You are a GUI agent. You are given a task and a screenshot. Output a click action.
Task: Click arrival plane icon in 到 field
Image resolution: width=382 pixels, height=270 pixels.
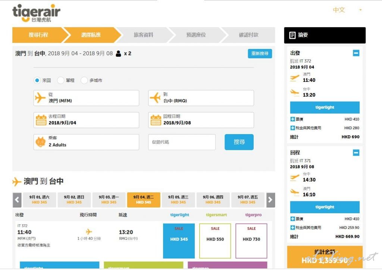(x=155, y=98)
